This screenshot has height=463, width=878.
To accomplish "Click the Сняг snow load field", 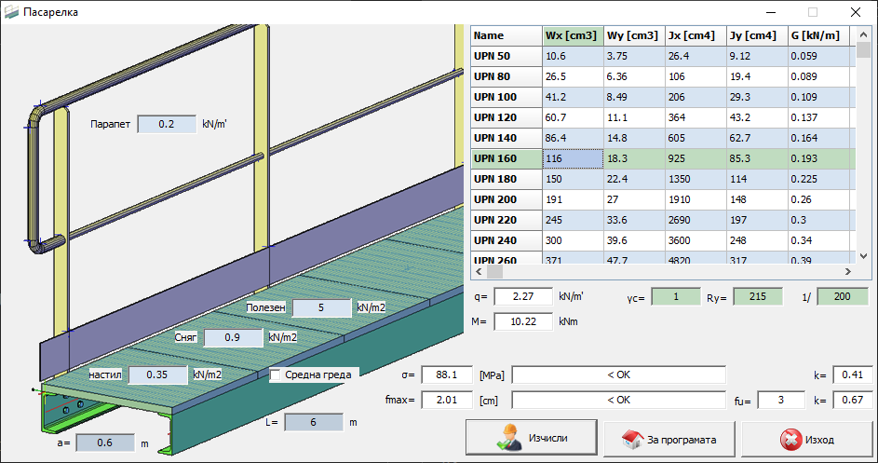I will [x=234, y=337].
